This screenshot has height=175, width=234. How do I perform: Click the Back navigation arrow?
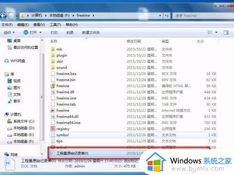pos(3,16)
